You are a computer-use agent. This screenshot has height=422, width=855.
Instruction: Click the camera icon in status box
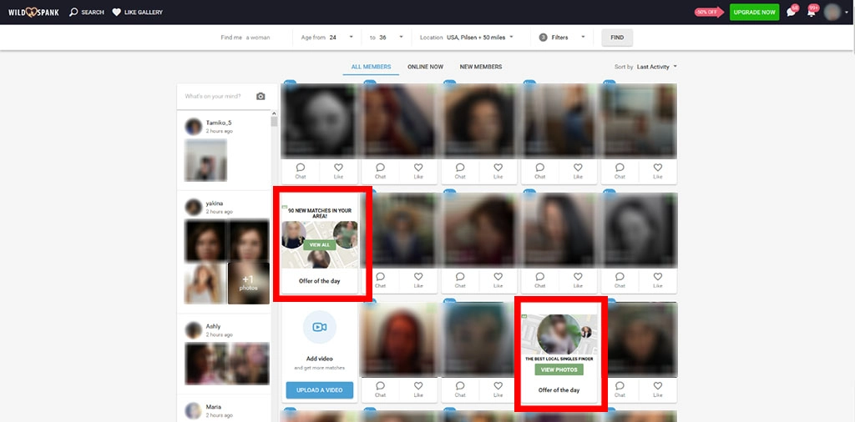tap(261, 97)
